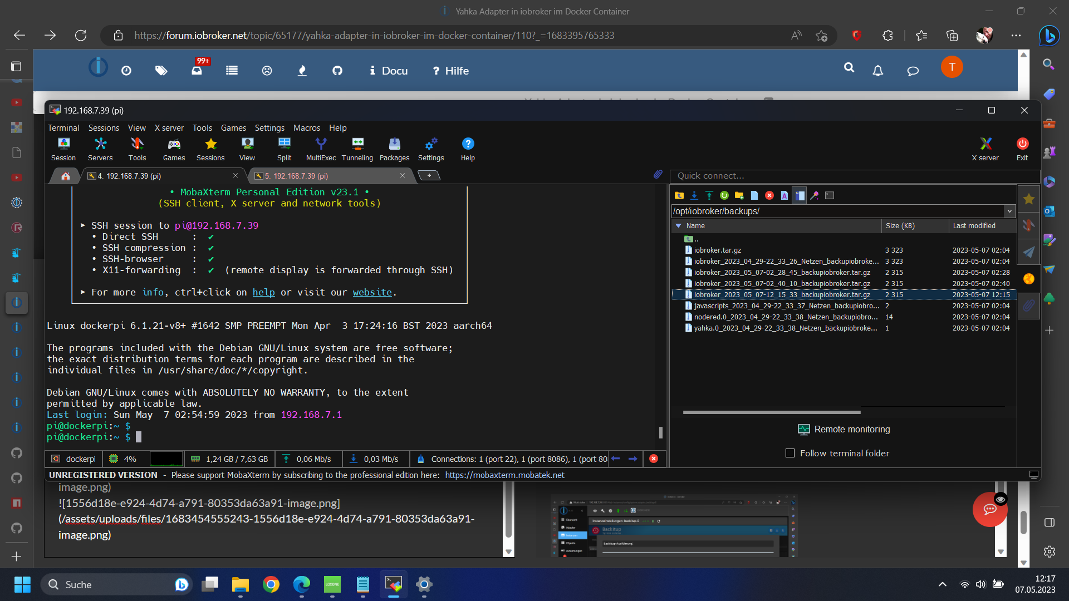Select javascripts_2023_04_29 backup file
The image size is (1069, 601).
coord(844,306)
